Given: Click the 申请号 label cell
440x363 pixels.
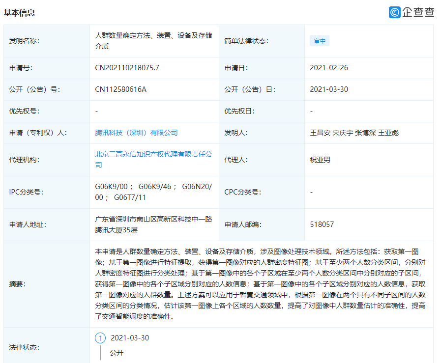Looking at the screenshot, I should [x=47, y=68].
